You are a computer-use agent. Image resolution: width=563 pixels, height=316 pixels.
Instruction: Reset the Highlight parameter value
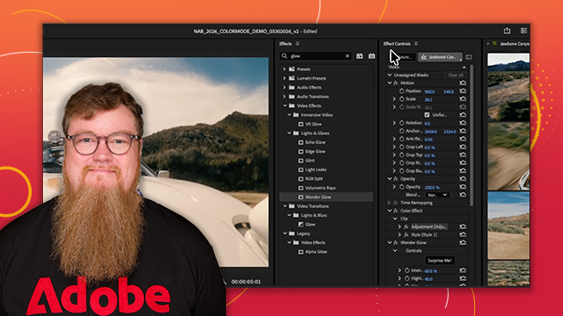click(463, 278)
